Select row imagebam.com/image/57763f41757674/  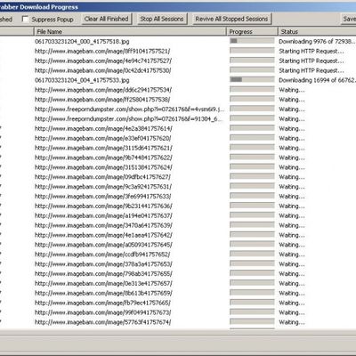(x=102, y=322)
